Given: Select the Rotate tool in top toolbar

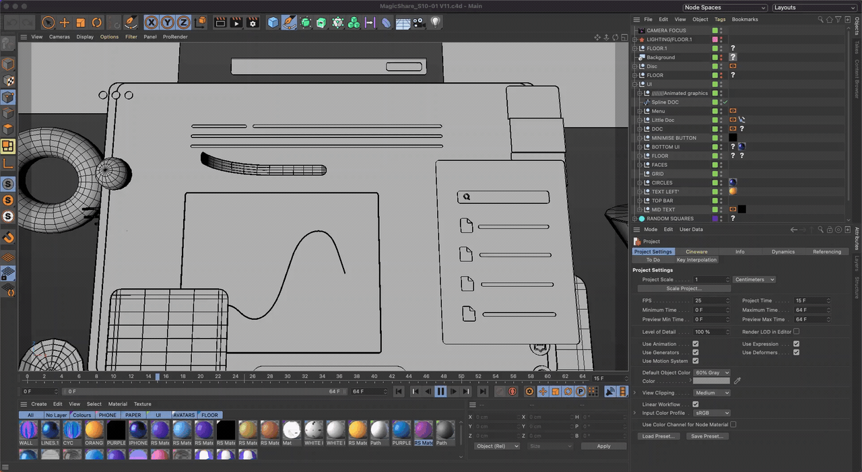Looking at the screenshot, I should coord(97,23).
